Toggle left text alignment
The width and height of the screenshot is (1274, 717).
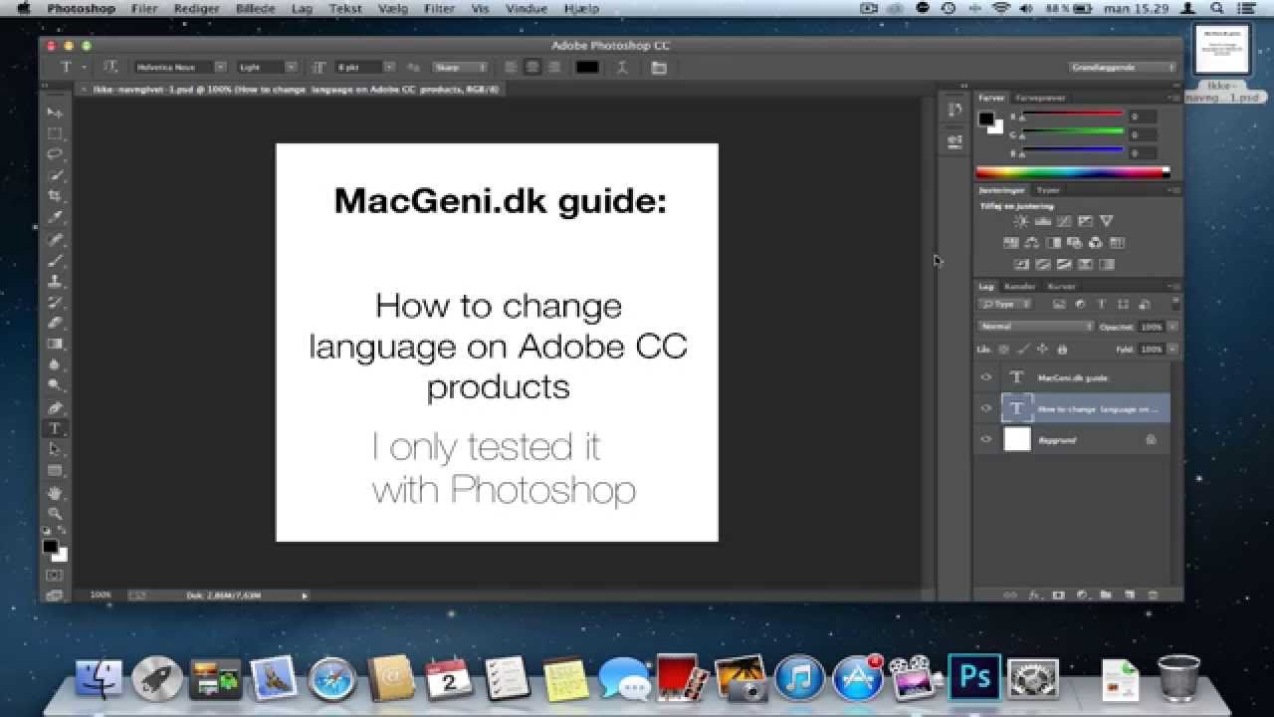(512, 67)
